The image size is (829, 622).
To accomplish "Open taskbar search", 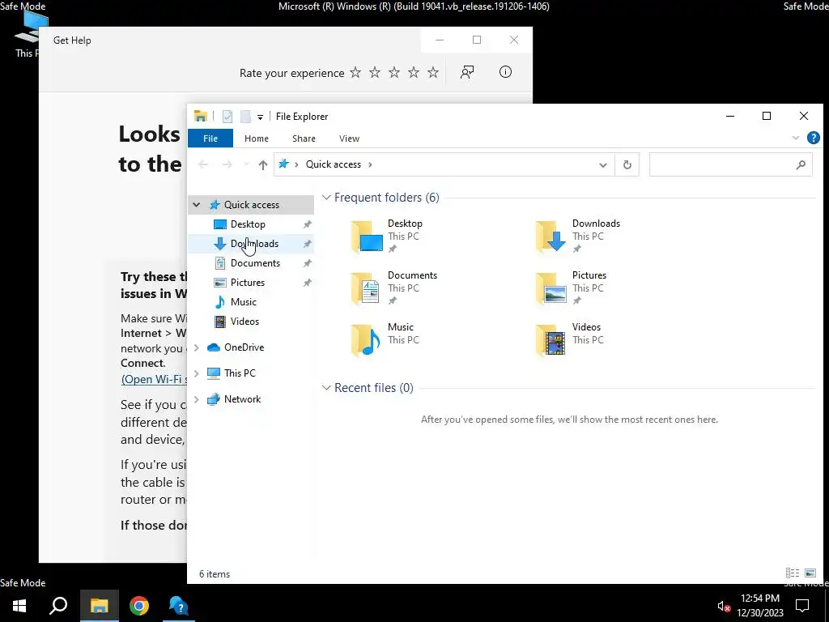I will (x=58, y=606).
